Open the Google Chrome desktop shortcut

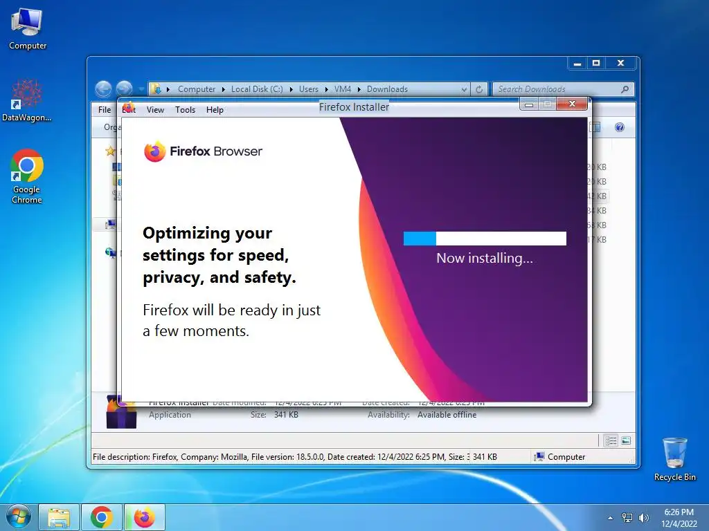click(27, 176)
